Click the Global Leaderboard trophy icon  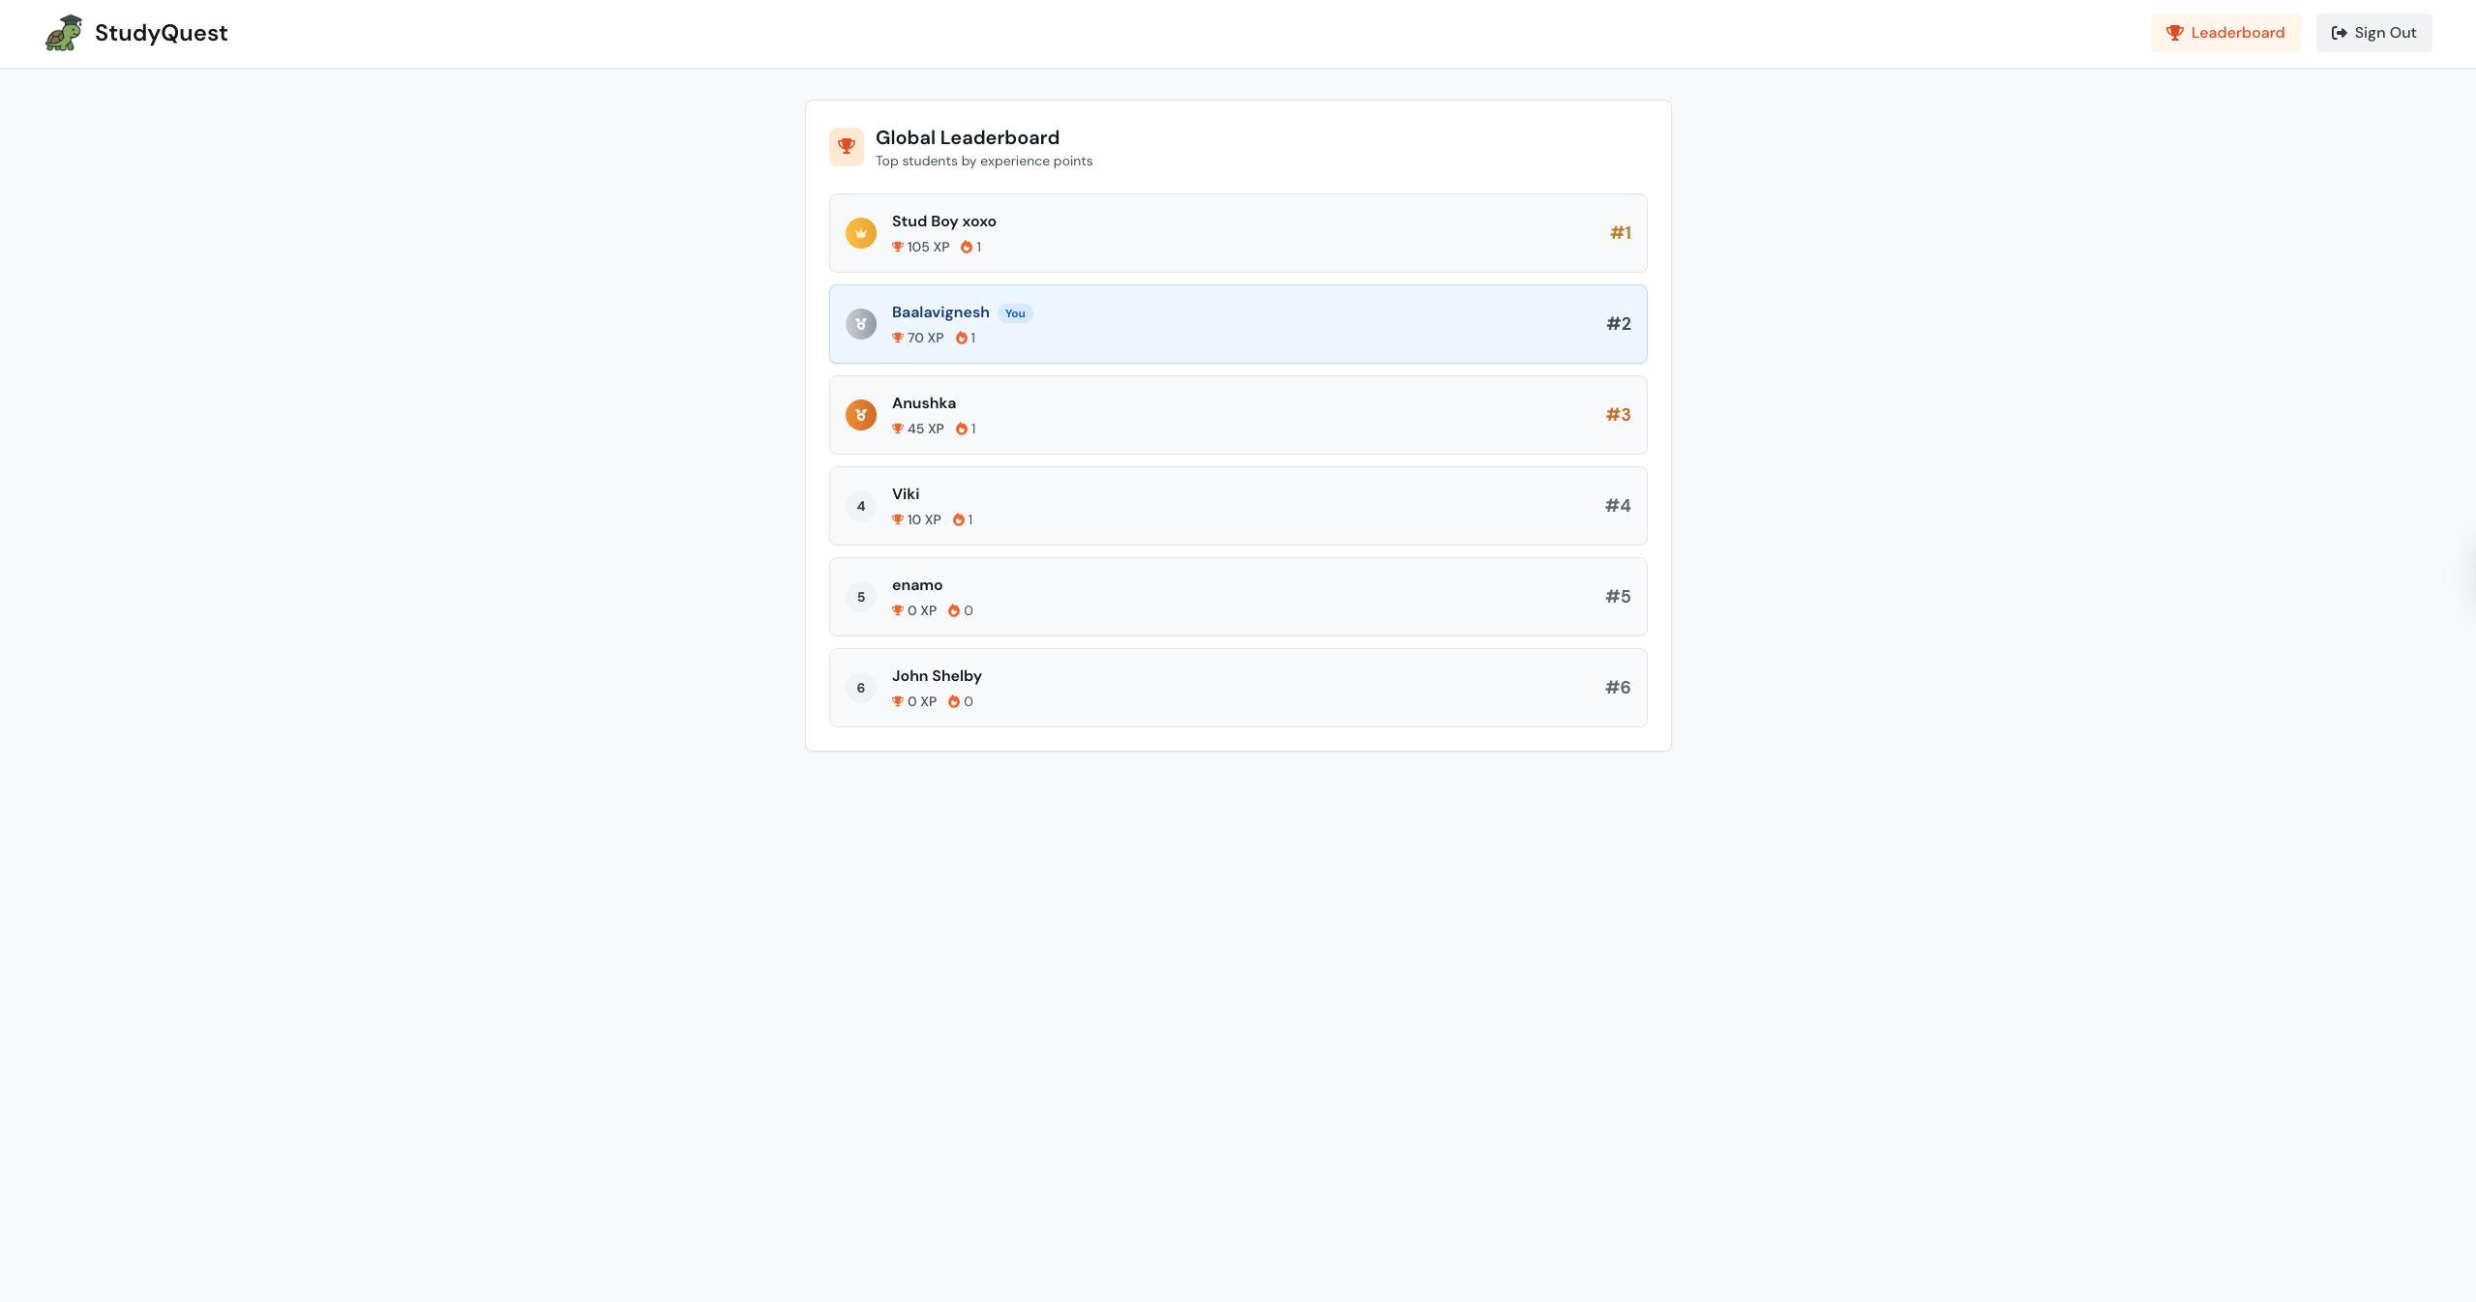(846, 147)
